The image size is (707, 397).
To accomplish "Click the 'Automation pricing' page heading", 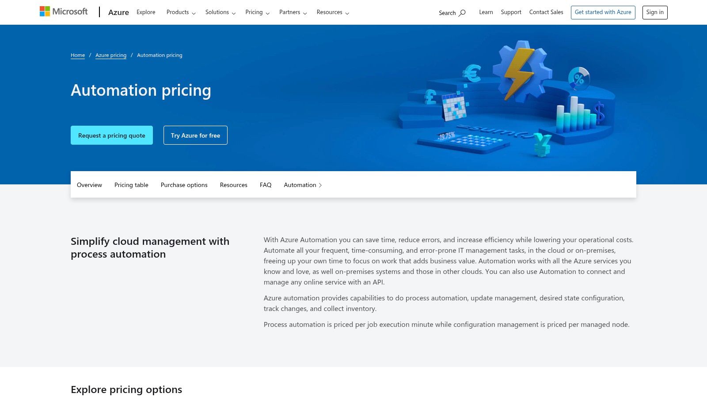I will [141, 90].
